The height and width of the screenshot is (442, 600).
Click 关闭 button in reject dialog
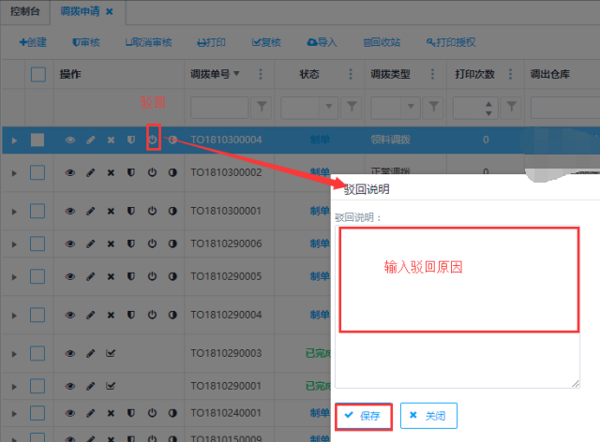click(428, 416)
